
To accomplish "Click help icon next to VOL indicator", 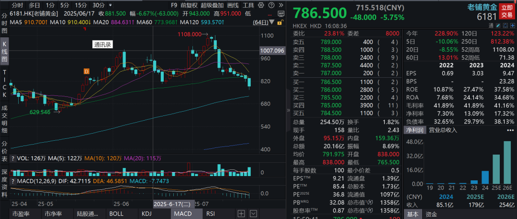I will tap(13, 158).
